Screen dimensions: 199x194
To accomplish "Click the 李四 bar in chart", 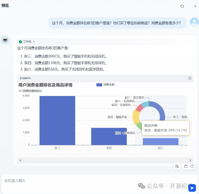I will point(109,136).
